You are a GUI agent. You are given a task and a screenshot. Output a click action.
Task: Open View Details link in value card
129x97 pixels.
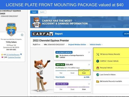click(x=60, y=77)
